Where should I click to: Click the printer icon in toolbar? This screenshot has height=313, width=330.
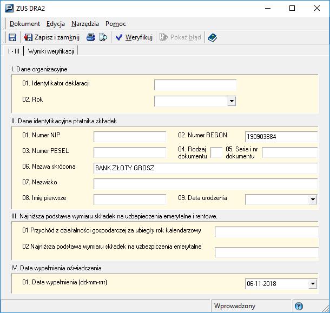(x=91, y=37)
